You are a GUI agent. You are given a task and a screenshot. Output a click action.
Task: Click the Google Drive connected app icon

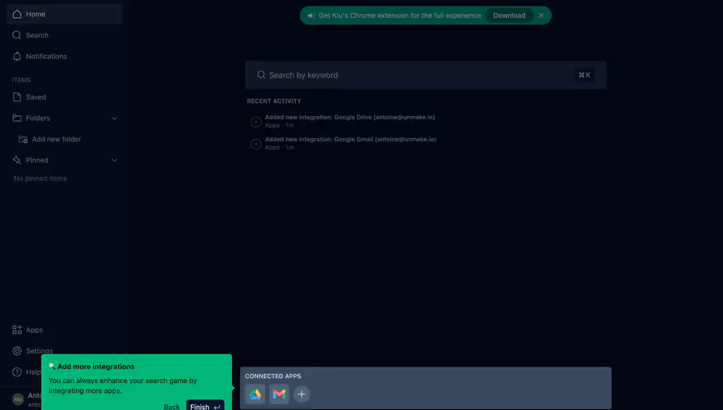255,394
